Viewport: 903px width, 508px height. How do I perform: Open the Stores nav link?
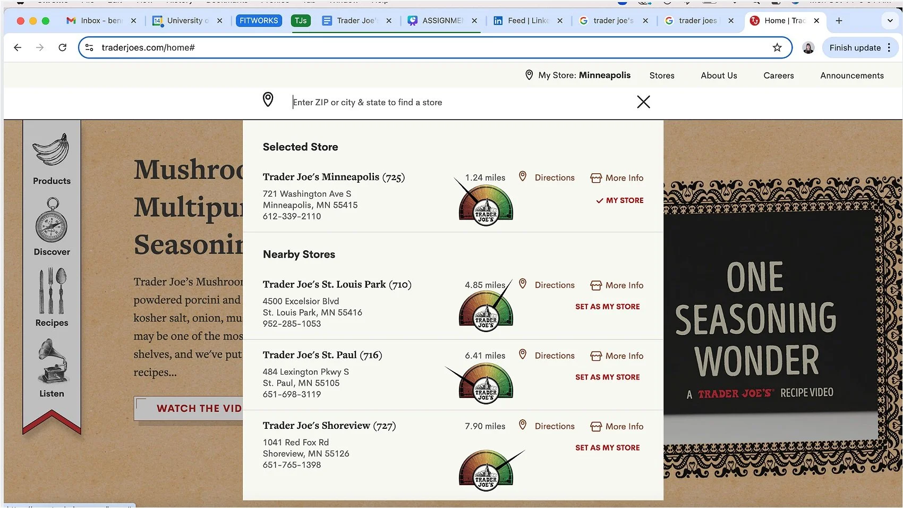pos(662,75)
